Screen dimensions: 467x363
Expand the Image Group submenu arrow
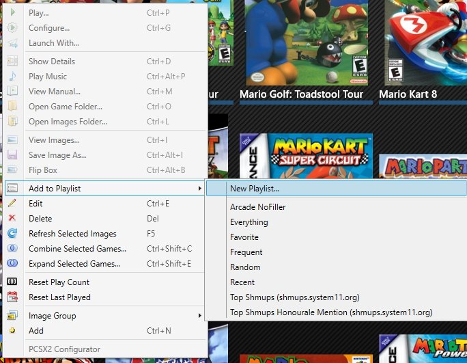tap(199, 316)
